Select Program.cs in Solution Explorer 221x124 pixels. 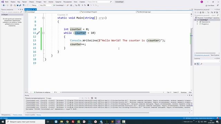205,24
